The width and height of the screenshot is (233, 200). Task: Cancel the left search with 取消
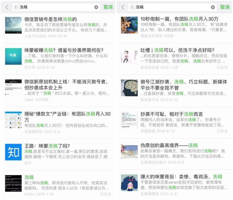(108, 7)
